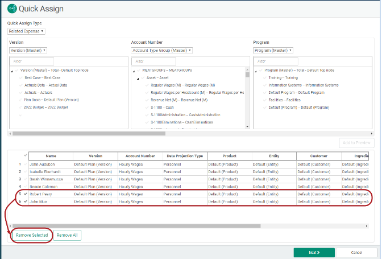
Task: Toggle the select-all checkmark in table header
Action: pyautogui.click(x=26, y=155)
